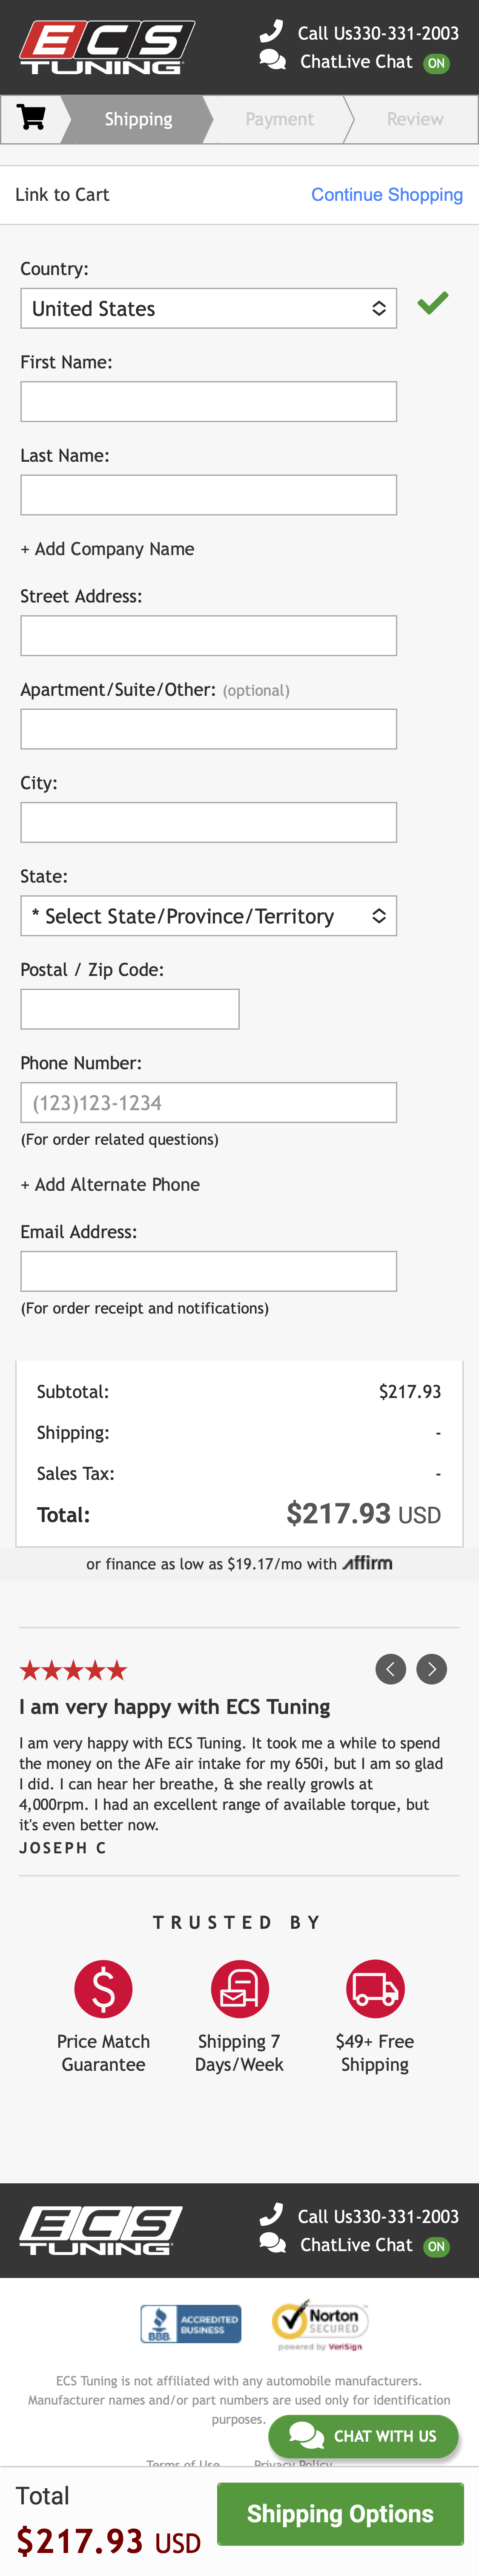
Task: Click the $49+ Free Shipping truck icon
Action: click(374, 1988)
